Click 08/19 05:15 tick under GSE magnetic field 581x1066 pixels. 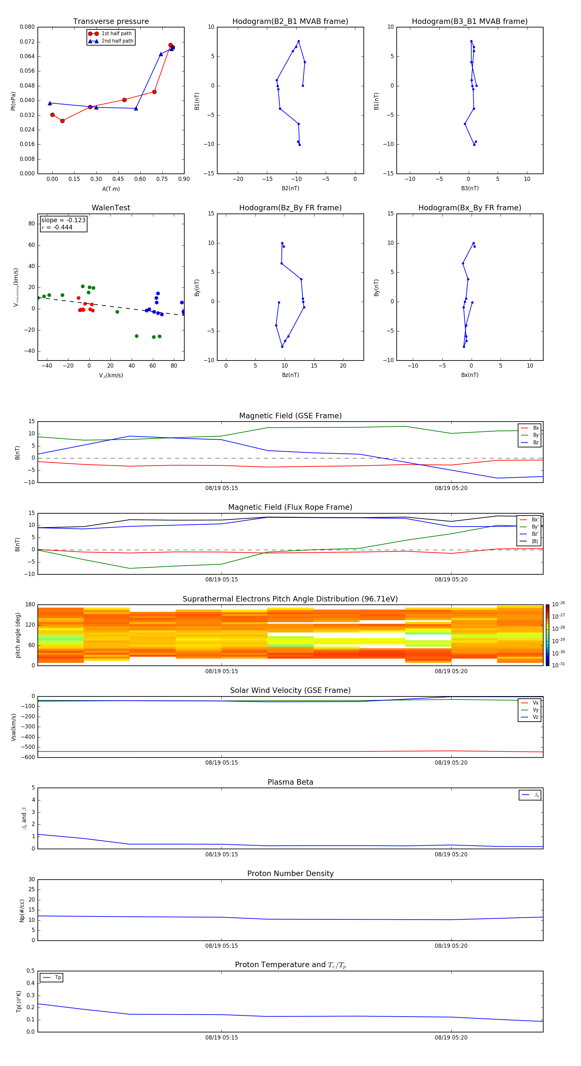[221, 488]
